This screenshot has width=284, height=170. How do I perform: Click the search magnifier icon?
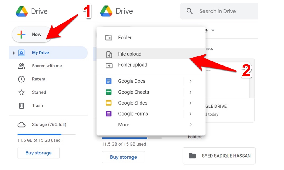coord(189,11)
